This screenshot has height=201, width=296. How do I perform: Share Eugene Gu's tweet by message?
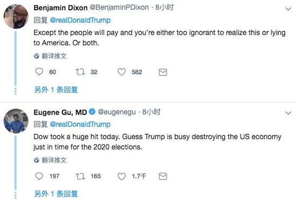pos(163,176)
